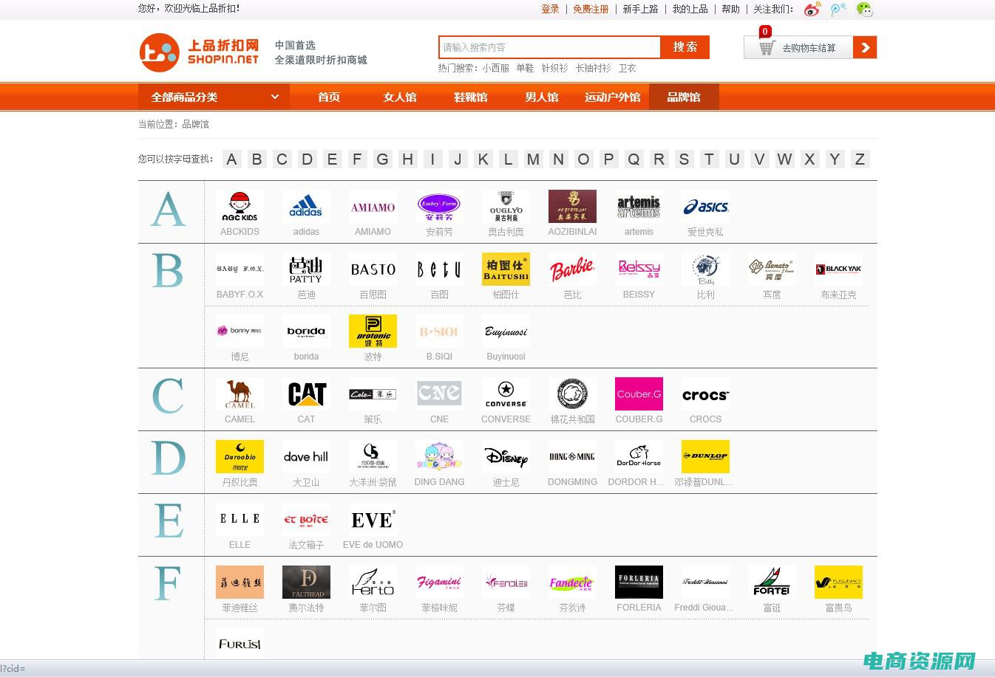Click the orange arrow beside cart checkout
Viewport: 995px width, 677px height.
tap(865, 48)
